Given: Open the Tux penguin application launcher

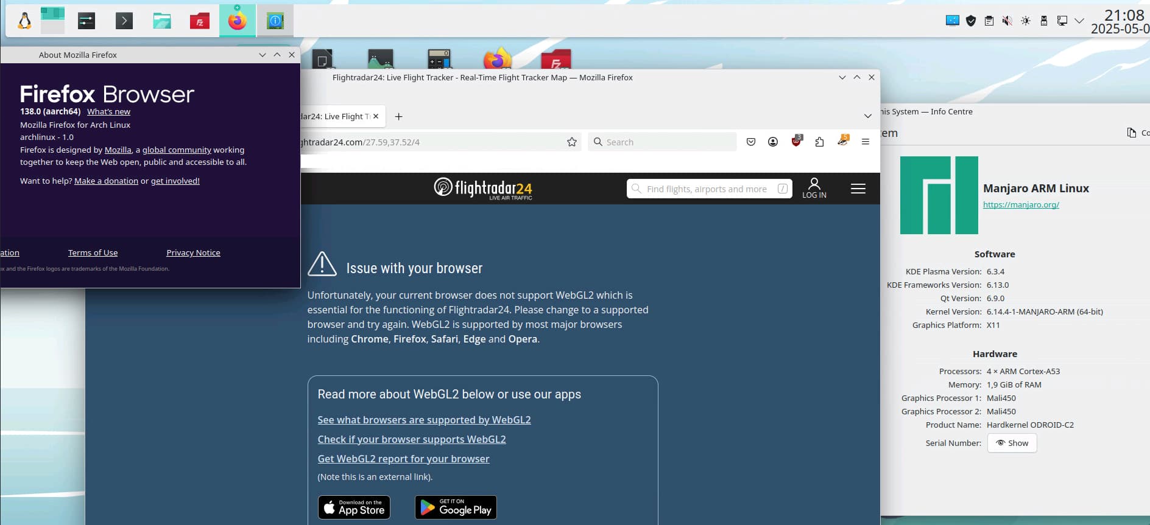Looking at the screenshot, I should pyautogui.click(x=24, y=21).
